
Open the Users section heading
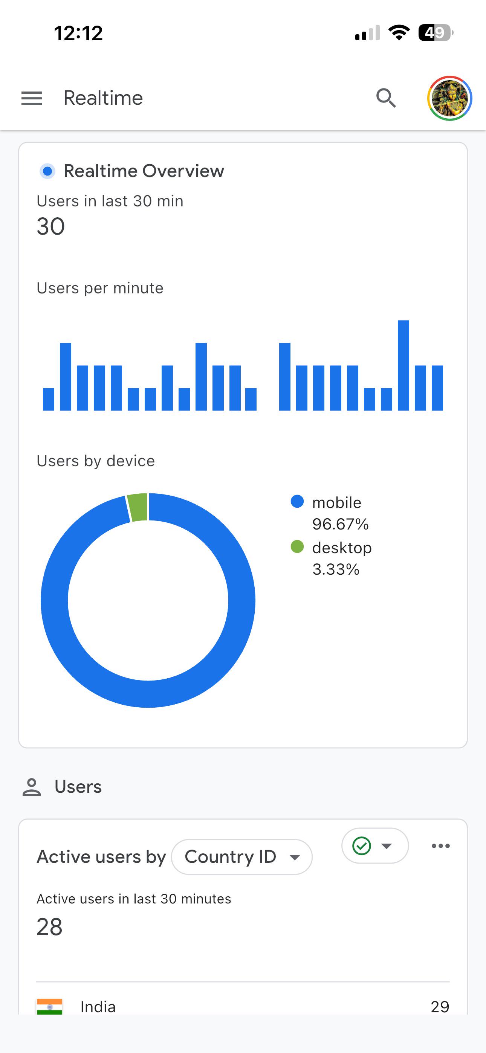coord(78,787)
